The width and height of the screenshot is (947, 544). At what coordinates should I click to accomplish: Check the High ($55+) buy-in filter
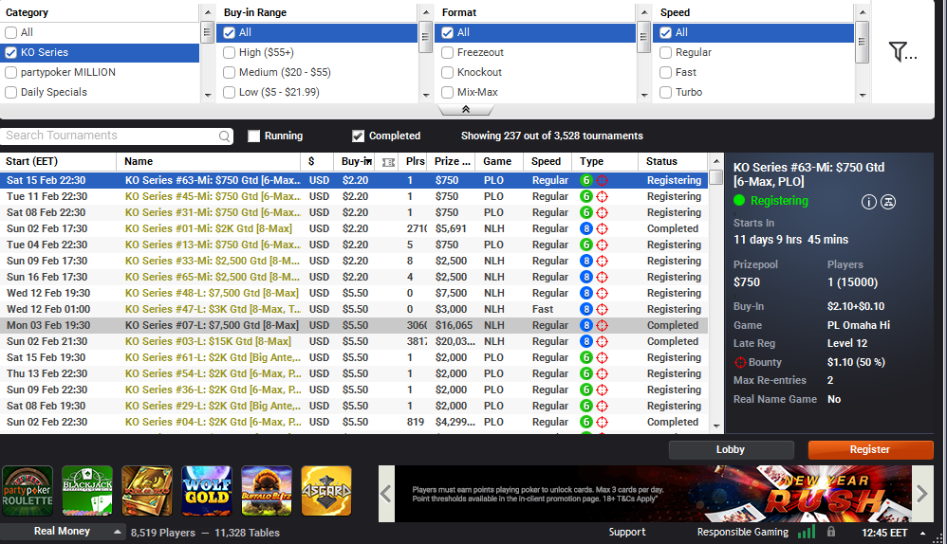click(x=229, y=52)
